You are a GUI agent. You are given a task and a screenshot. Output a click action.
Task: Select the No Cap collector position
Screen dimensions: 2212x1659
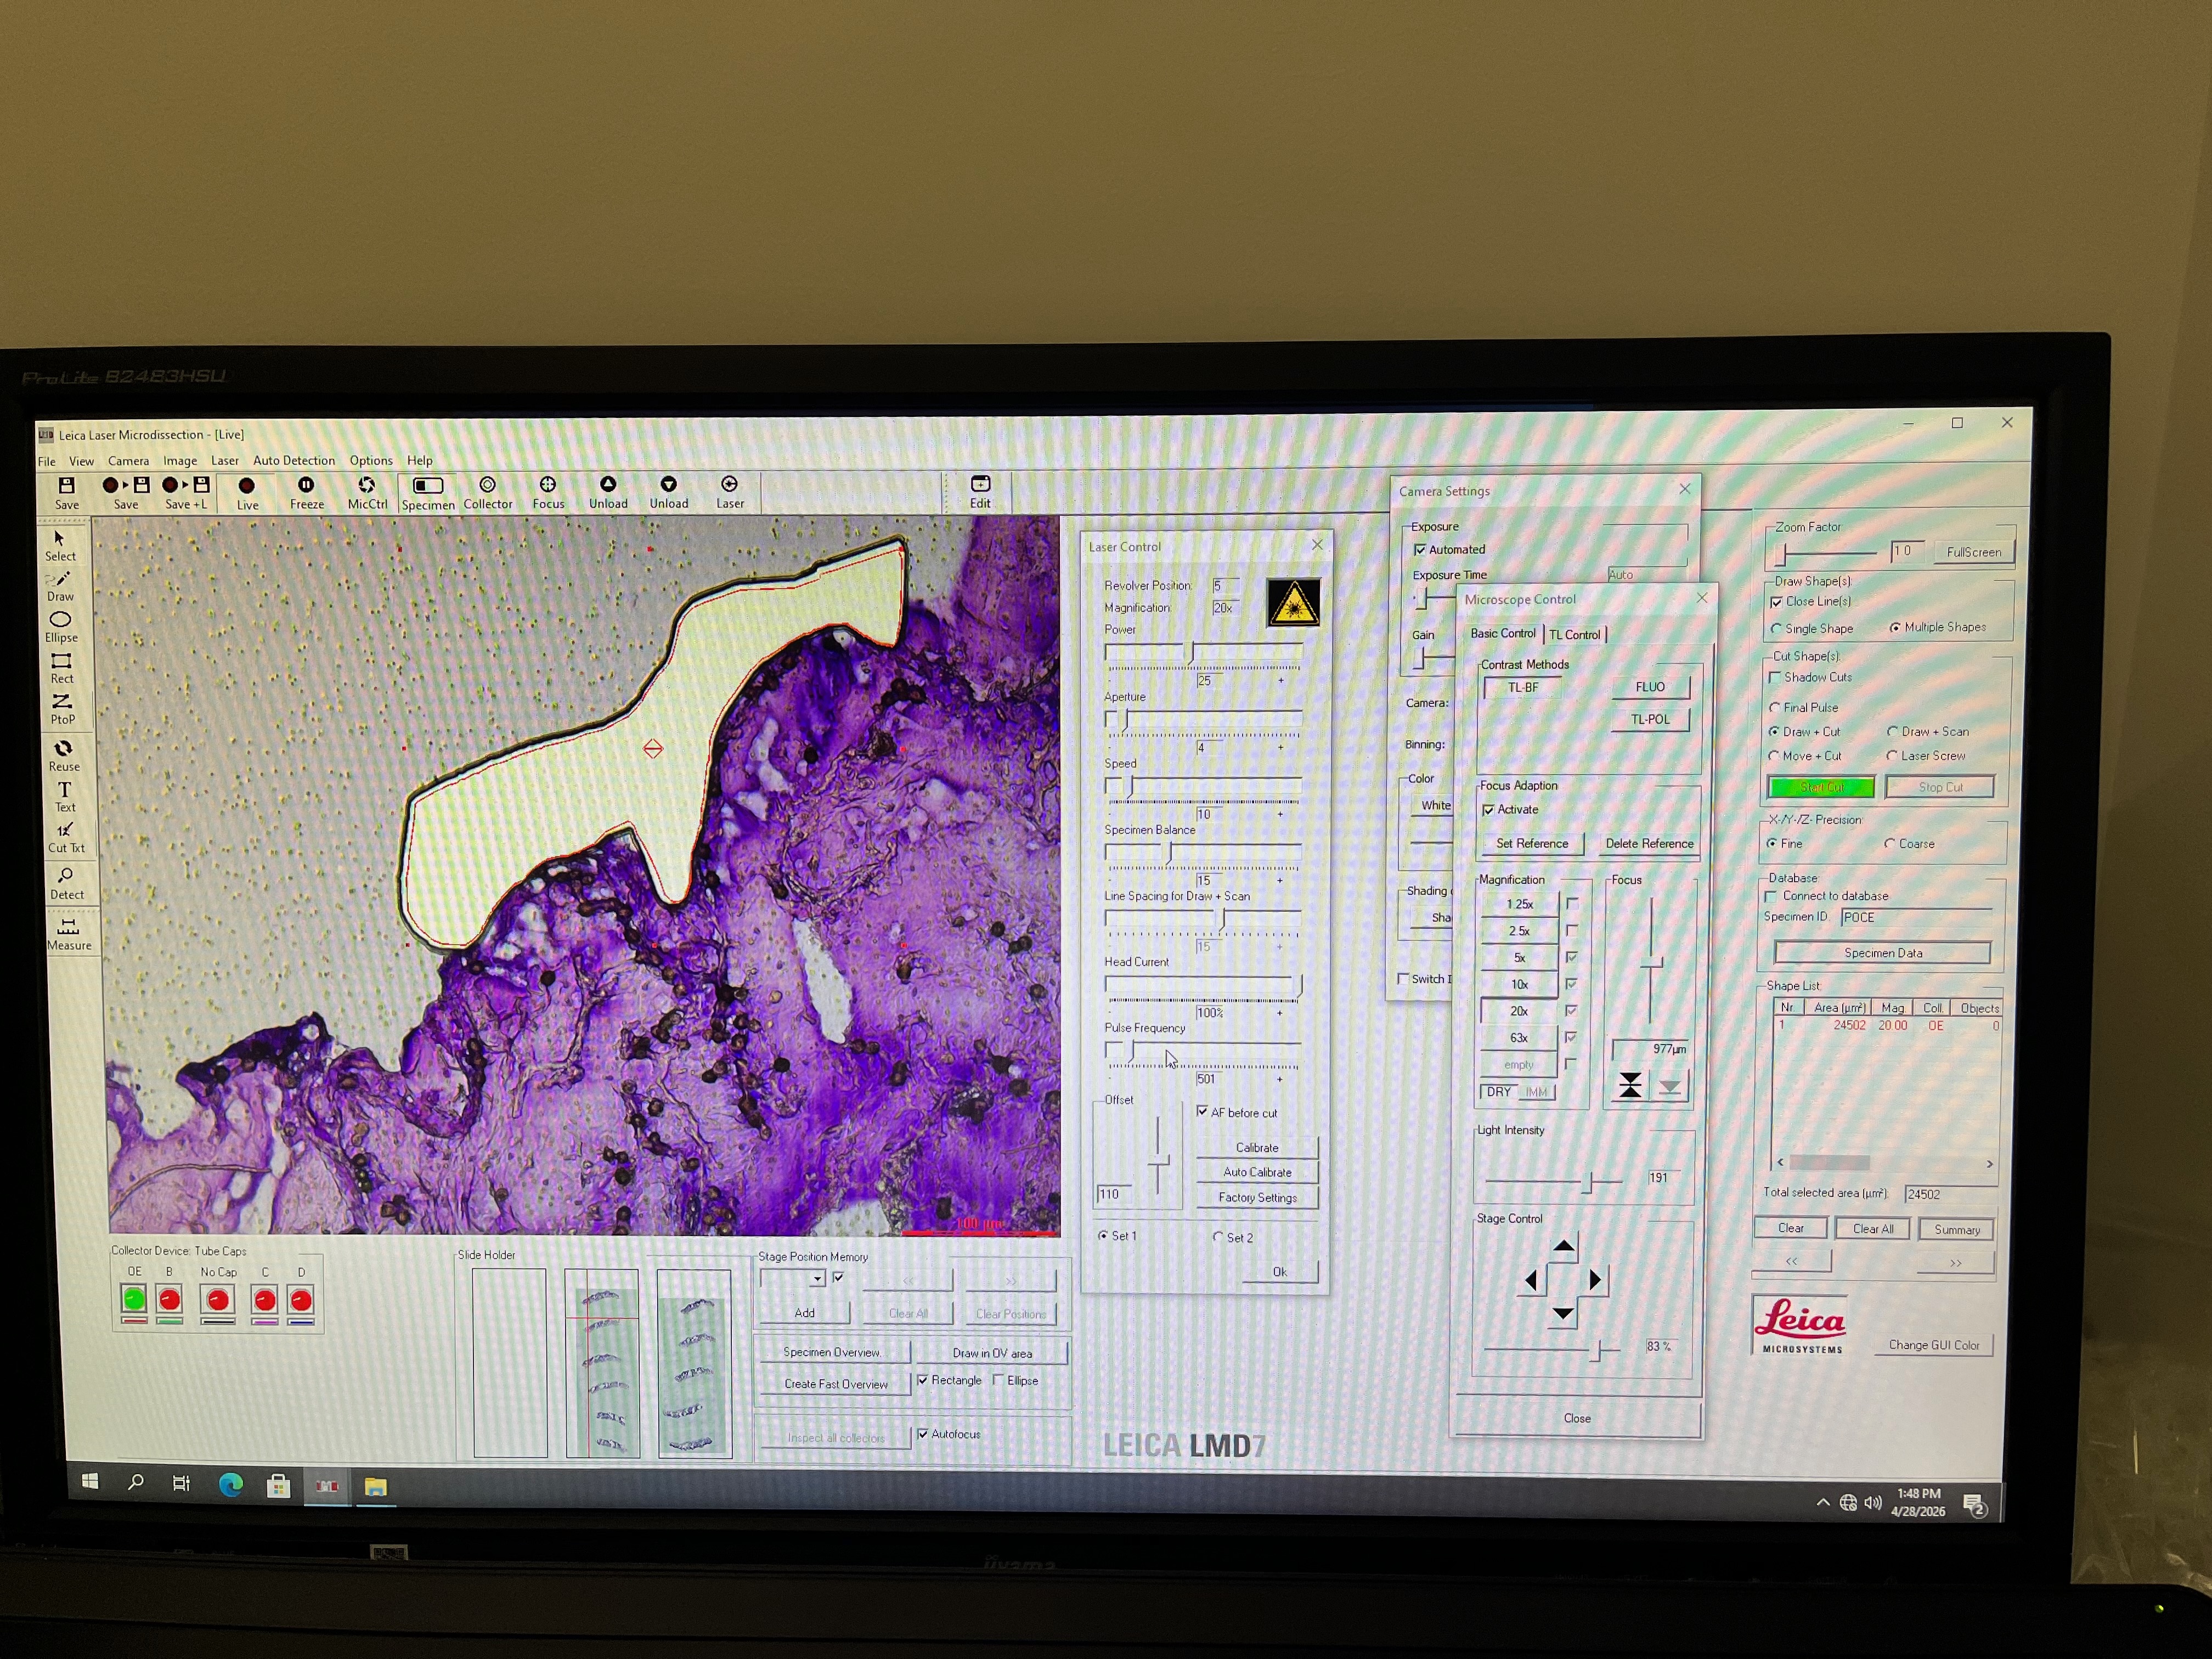click(x=218, y=1300)
